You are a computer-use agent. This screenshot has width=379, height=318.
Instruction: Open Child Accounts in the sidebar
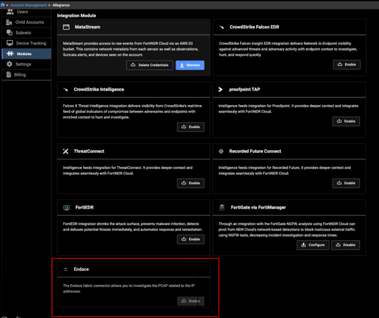(26, 22)
